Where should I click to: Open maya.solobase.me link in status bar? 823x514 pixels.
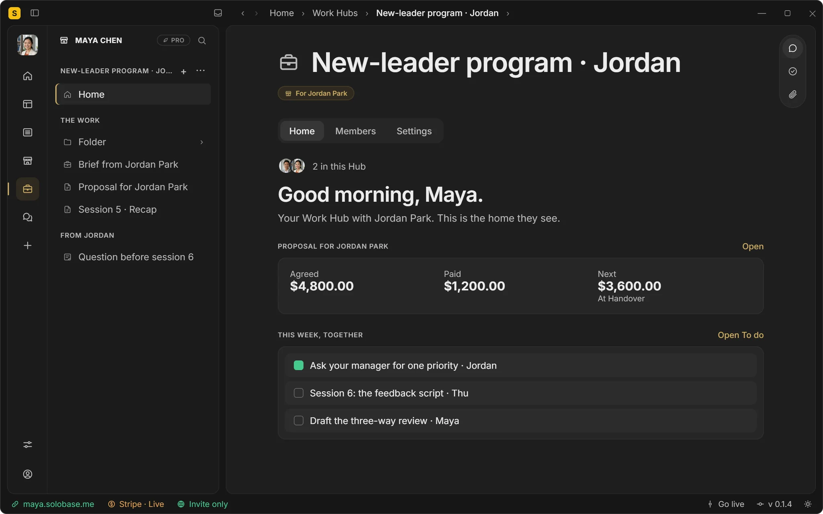[x=53, y=504]
